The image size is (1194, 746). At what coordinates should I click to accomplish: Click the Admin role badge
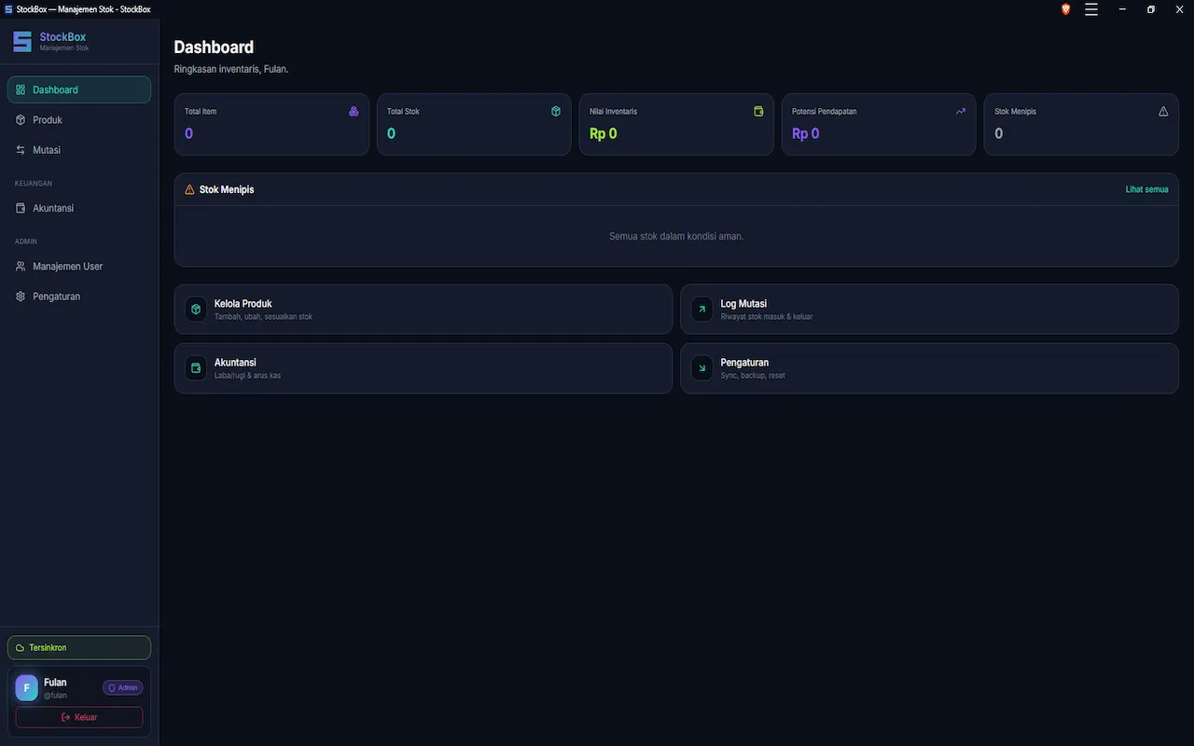point(123,687)
